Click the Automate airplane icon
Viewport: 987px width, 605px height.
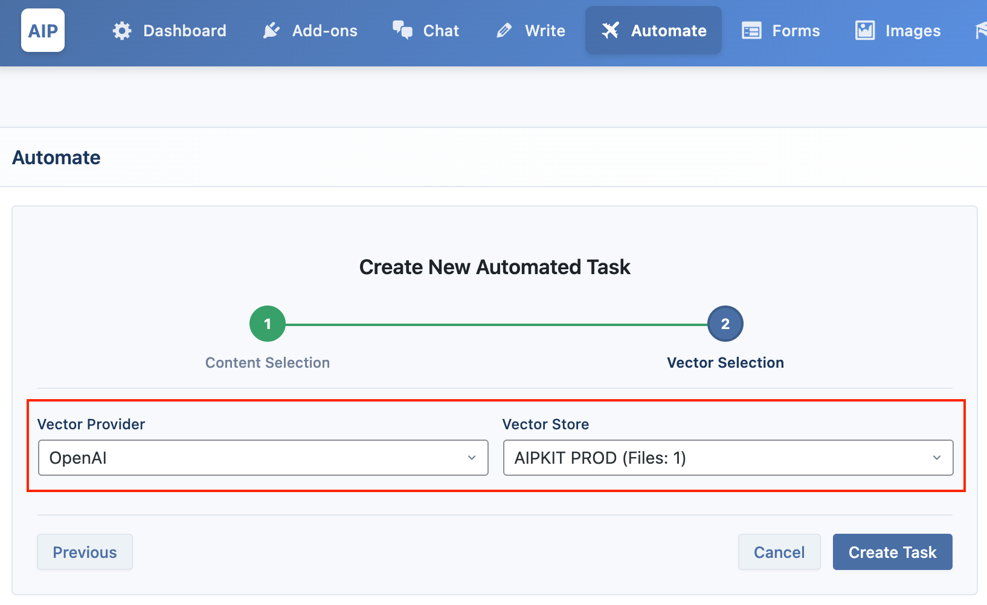pyautogui.click(x=610, y=30)
